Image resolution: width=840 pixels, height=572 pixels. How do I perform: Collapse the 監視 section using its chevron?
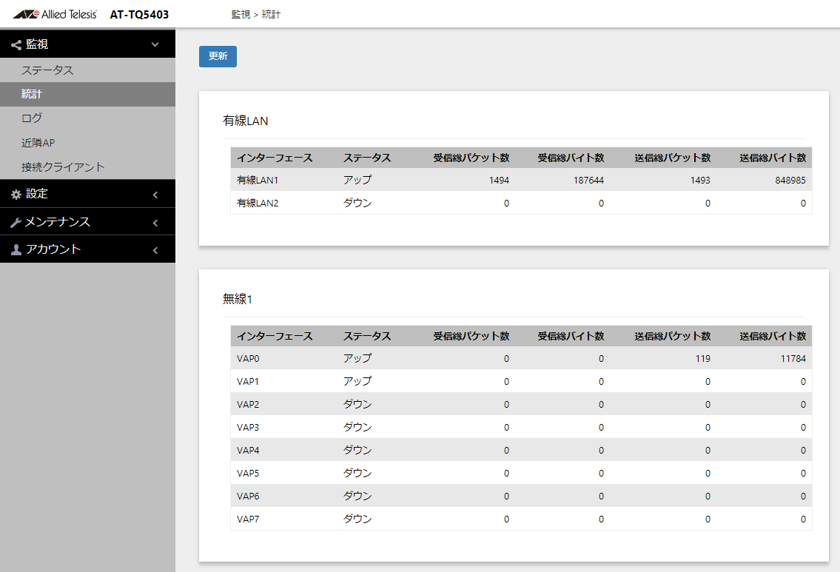[x=155, y=45]
